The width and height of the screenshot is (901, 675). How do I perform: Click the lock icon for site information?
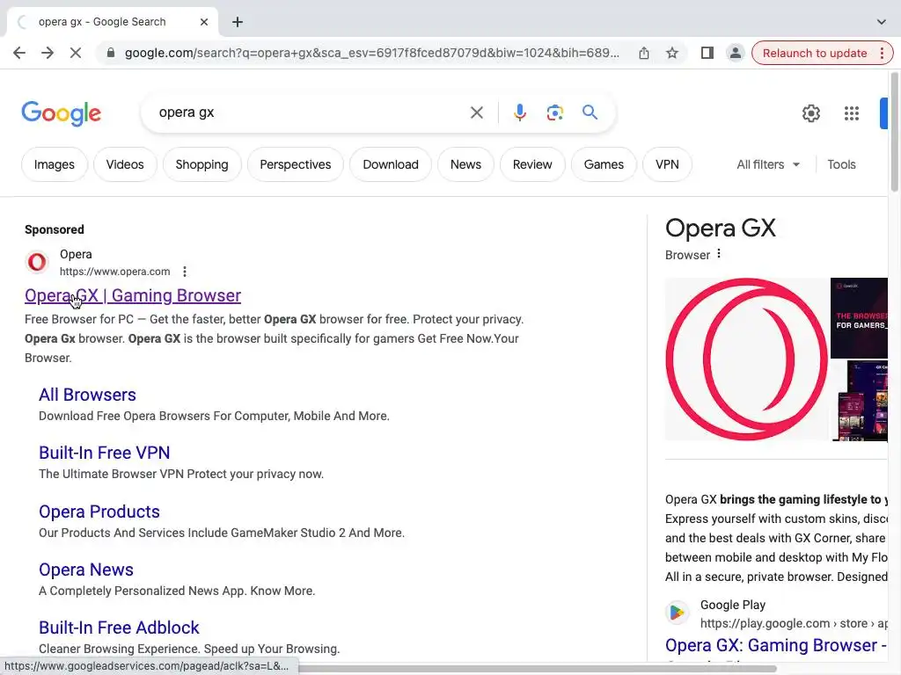(111, 53)
